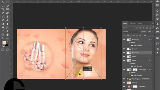Select the Eraser tool
Screen dimensions: 160x90
pyautogui.click(x=7, y=20)
